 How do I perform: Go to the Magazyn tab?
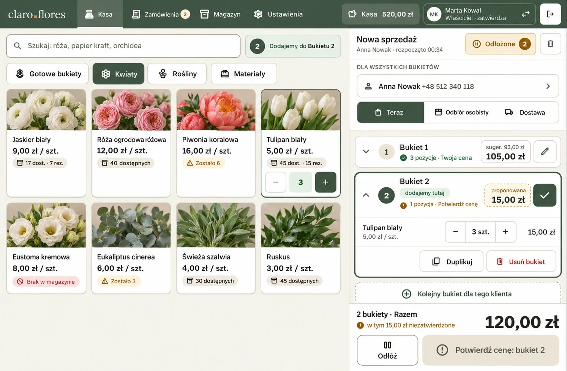point(220,14)
